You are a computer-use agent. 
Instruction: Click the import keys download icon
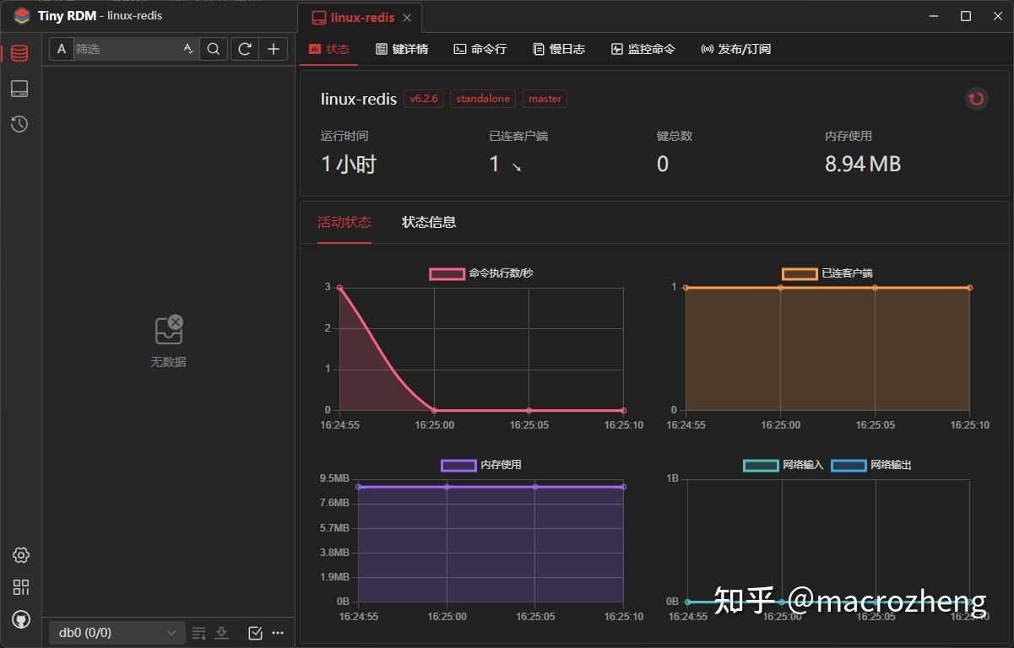click(221, 632)
